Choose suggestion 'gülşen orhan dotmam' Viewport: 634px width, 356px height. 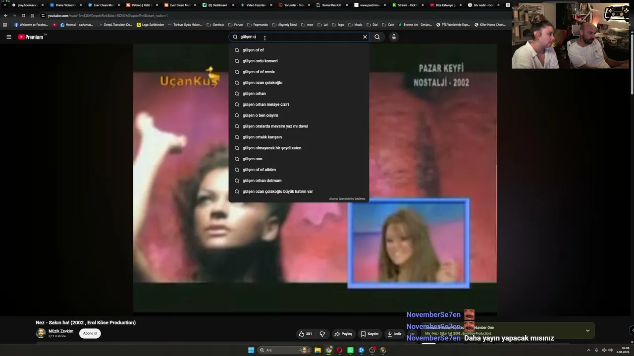[x=299, y=180]
